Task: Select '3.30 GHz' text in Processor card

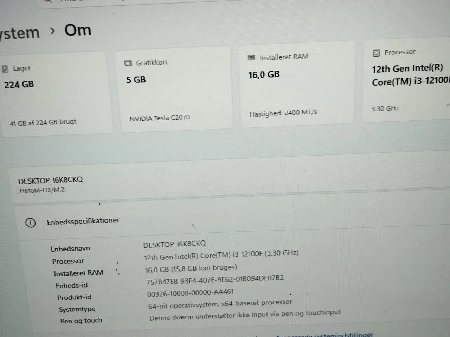Action: (x=385, y=108)
